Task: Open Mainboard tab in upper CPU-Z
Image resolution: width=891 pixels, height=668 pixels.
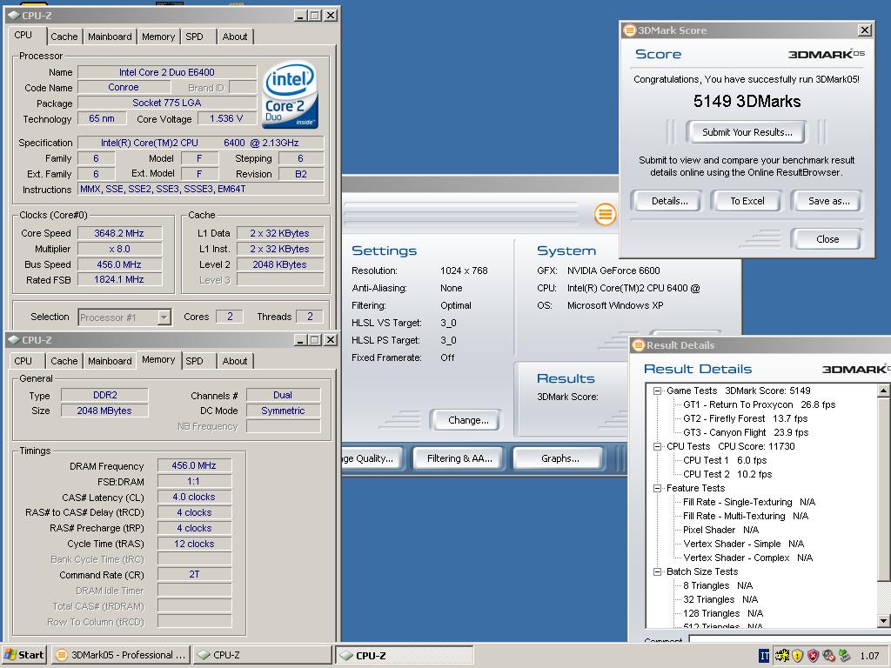Action: point(110,37)
